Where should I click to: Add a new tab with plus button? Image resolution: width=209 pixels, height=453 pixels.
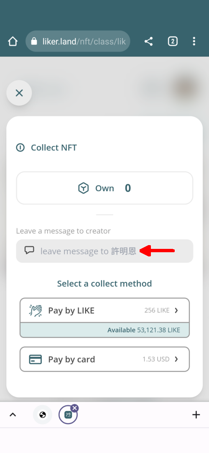[196, 415]
